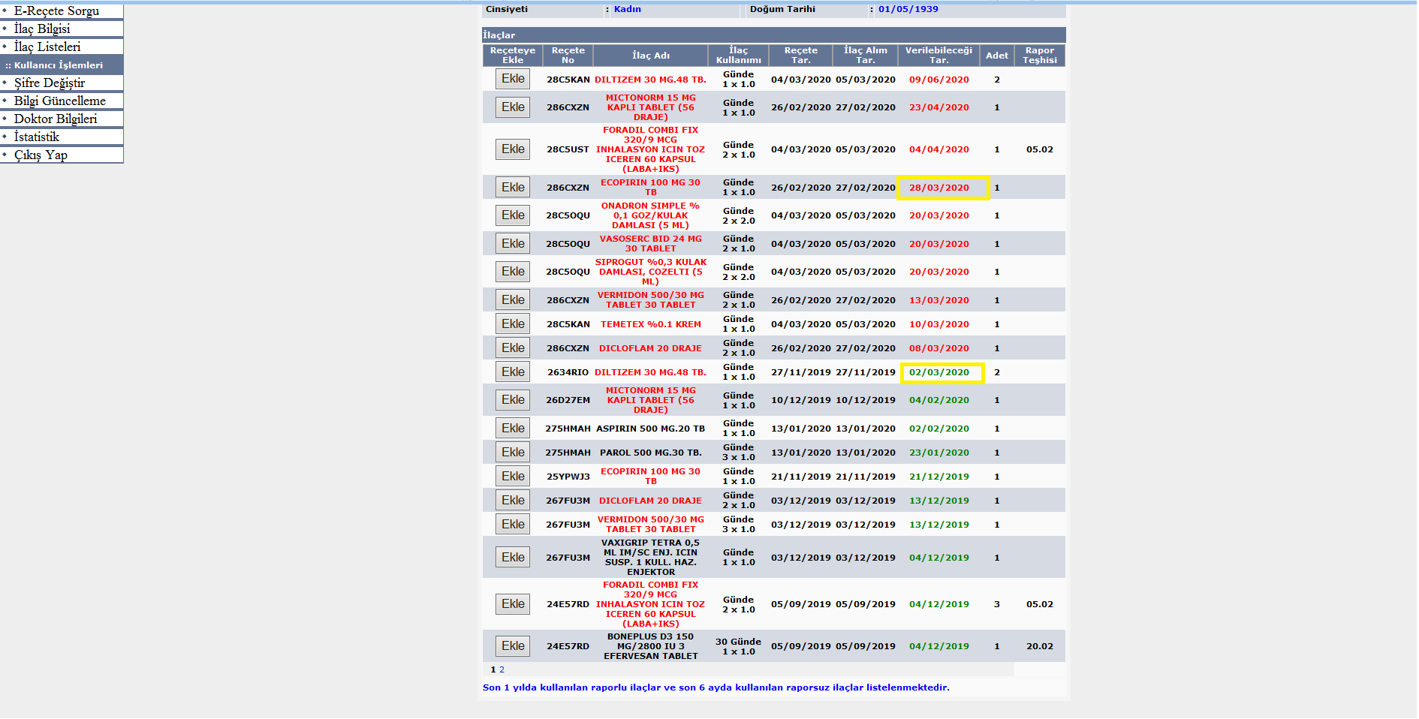
Task: Click the highlighted date 28/03/2020
Action: pyautogui.click(x=938, y=188)
